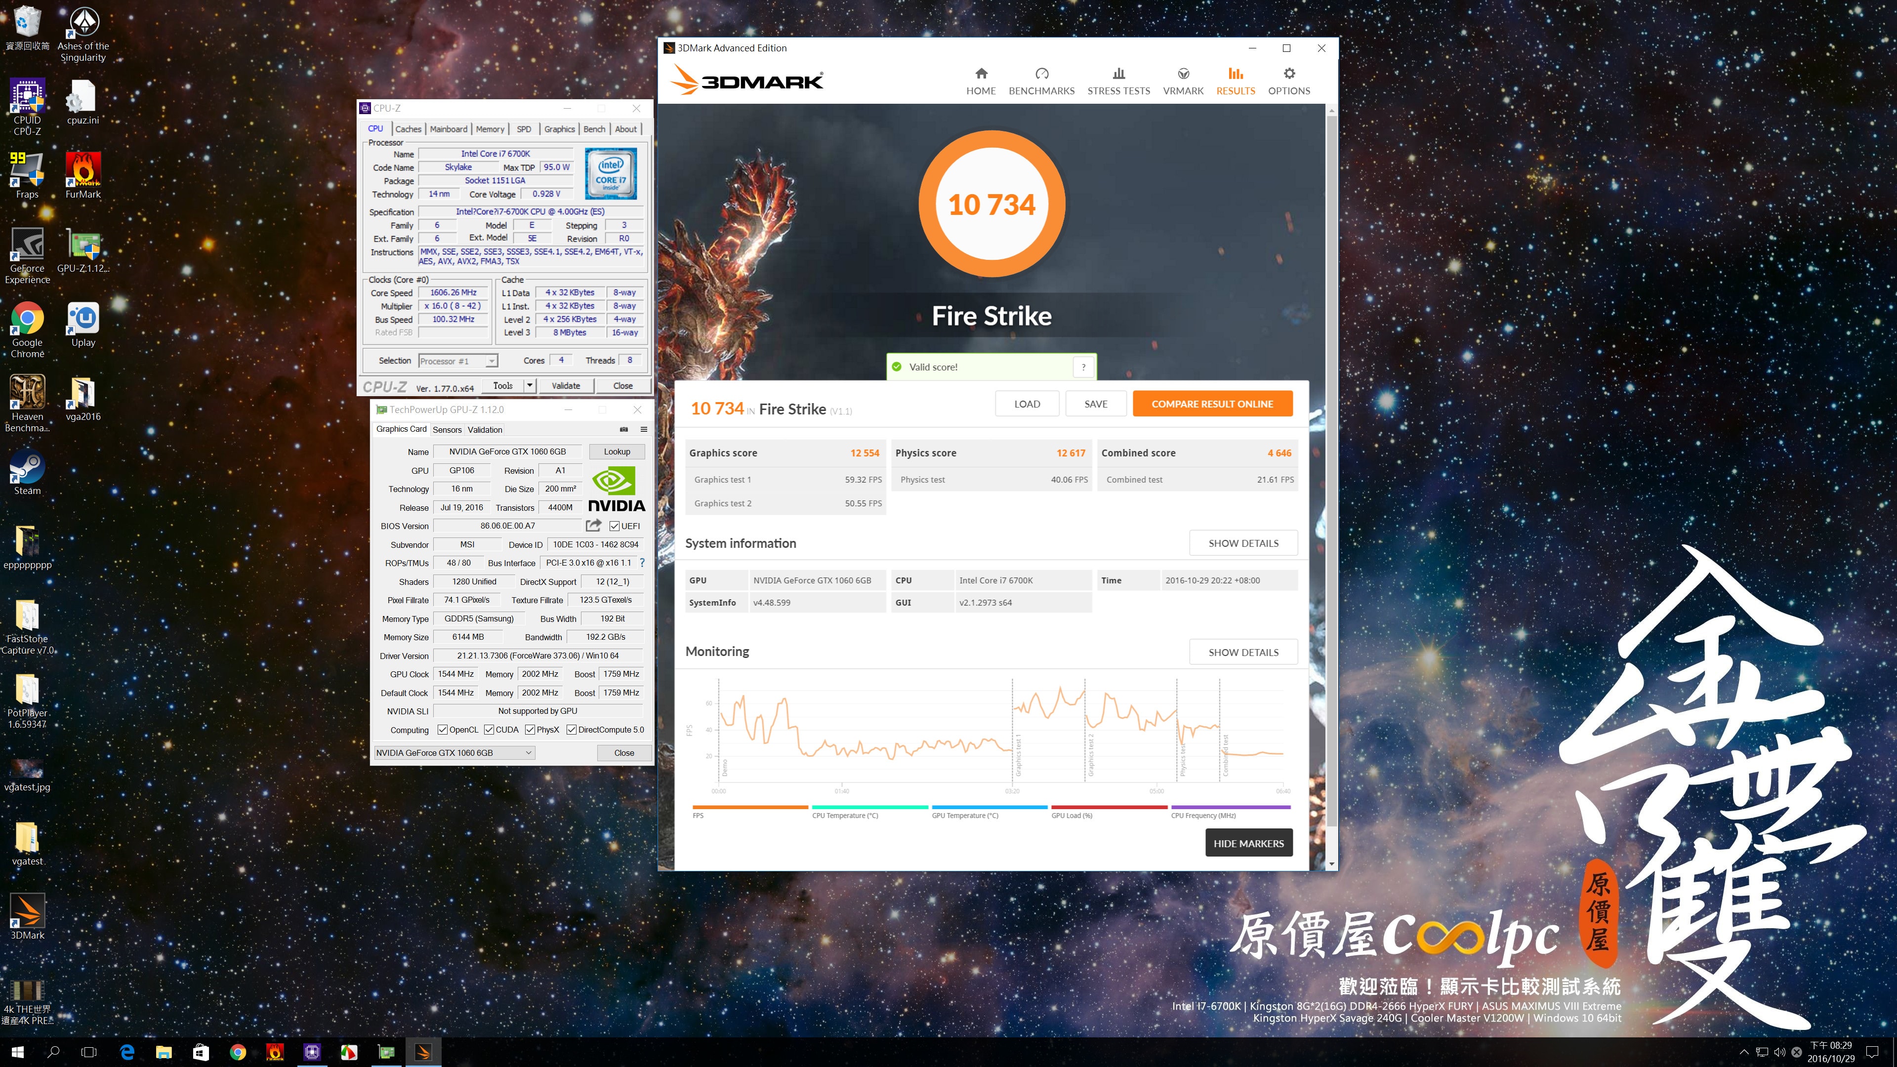Select the Heaven Benchmark desktop icon
This screenshot has width=1897, height=1067.
[x=27, y=403]
